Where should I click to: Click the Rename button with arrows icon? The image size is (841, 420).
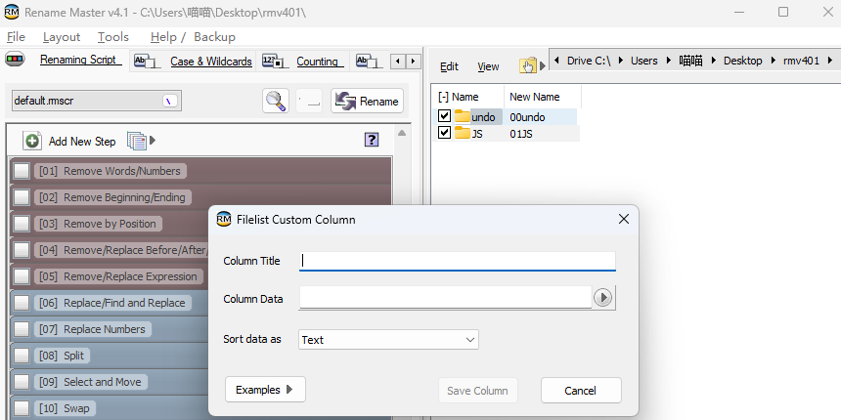tap(367, 101)
